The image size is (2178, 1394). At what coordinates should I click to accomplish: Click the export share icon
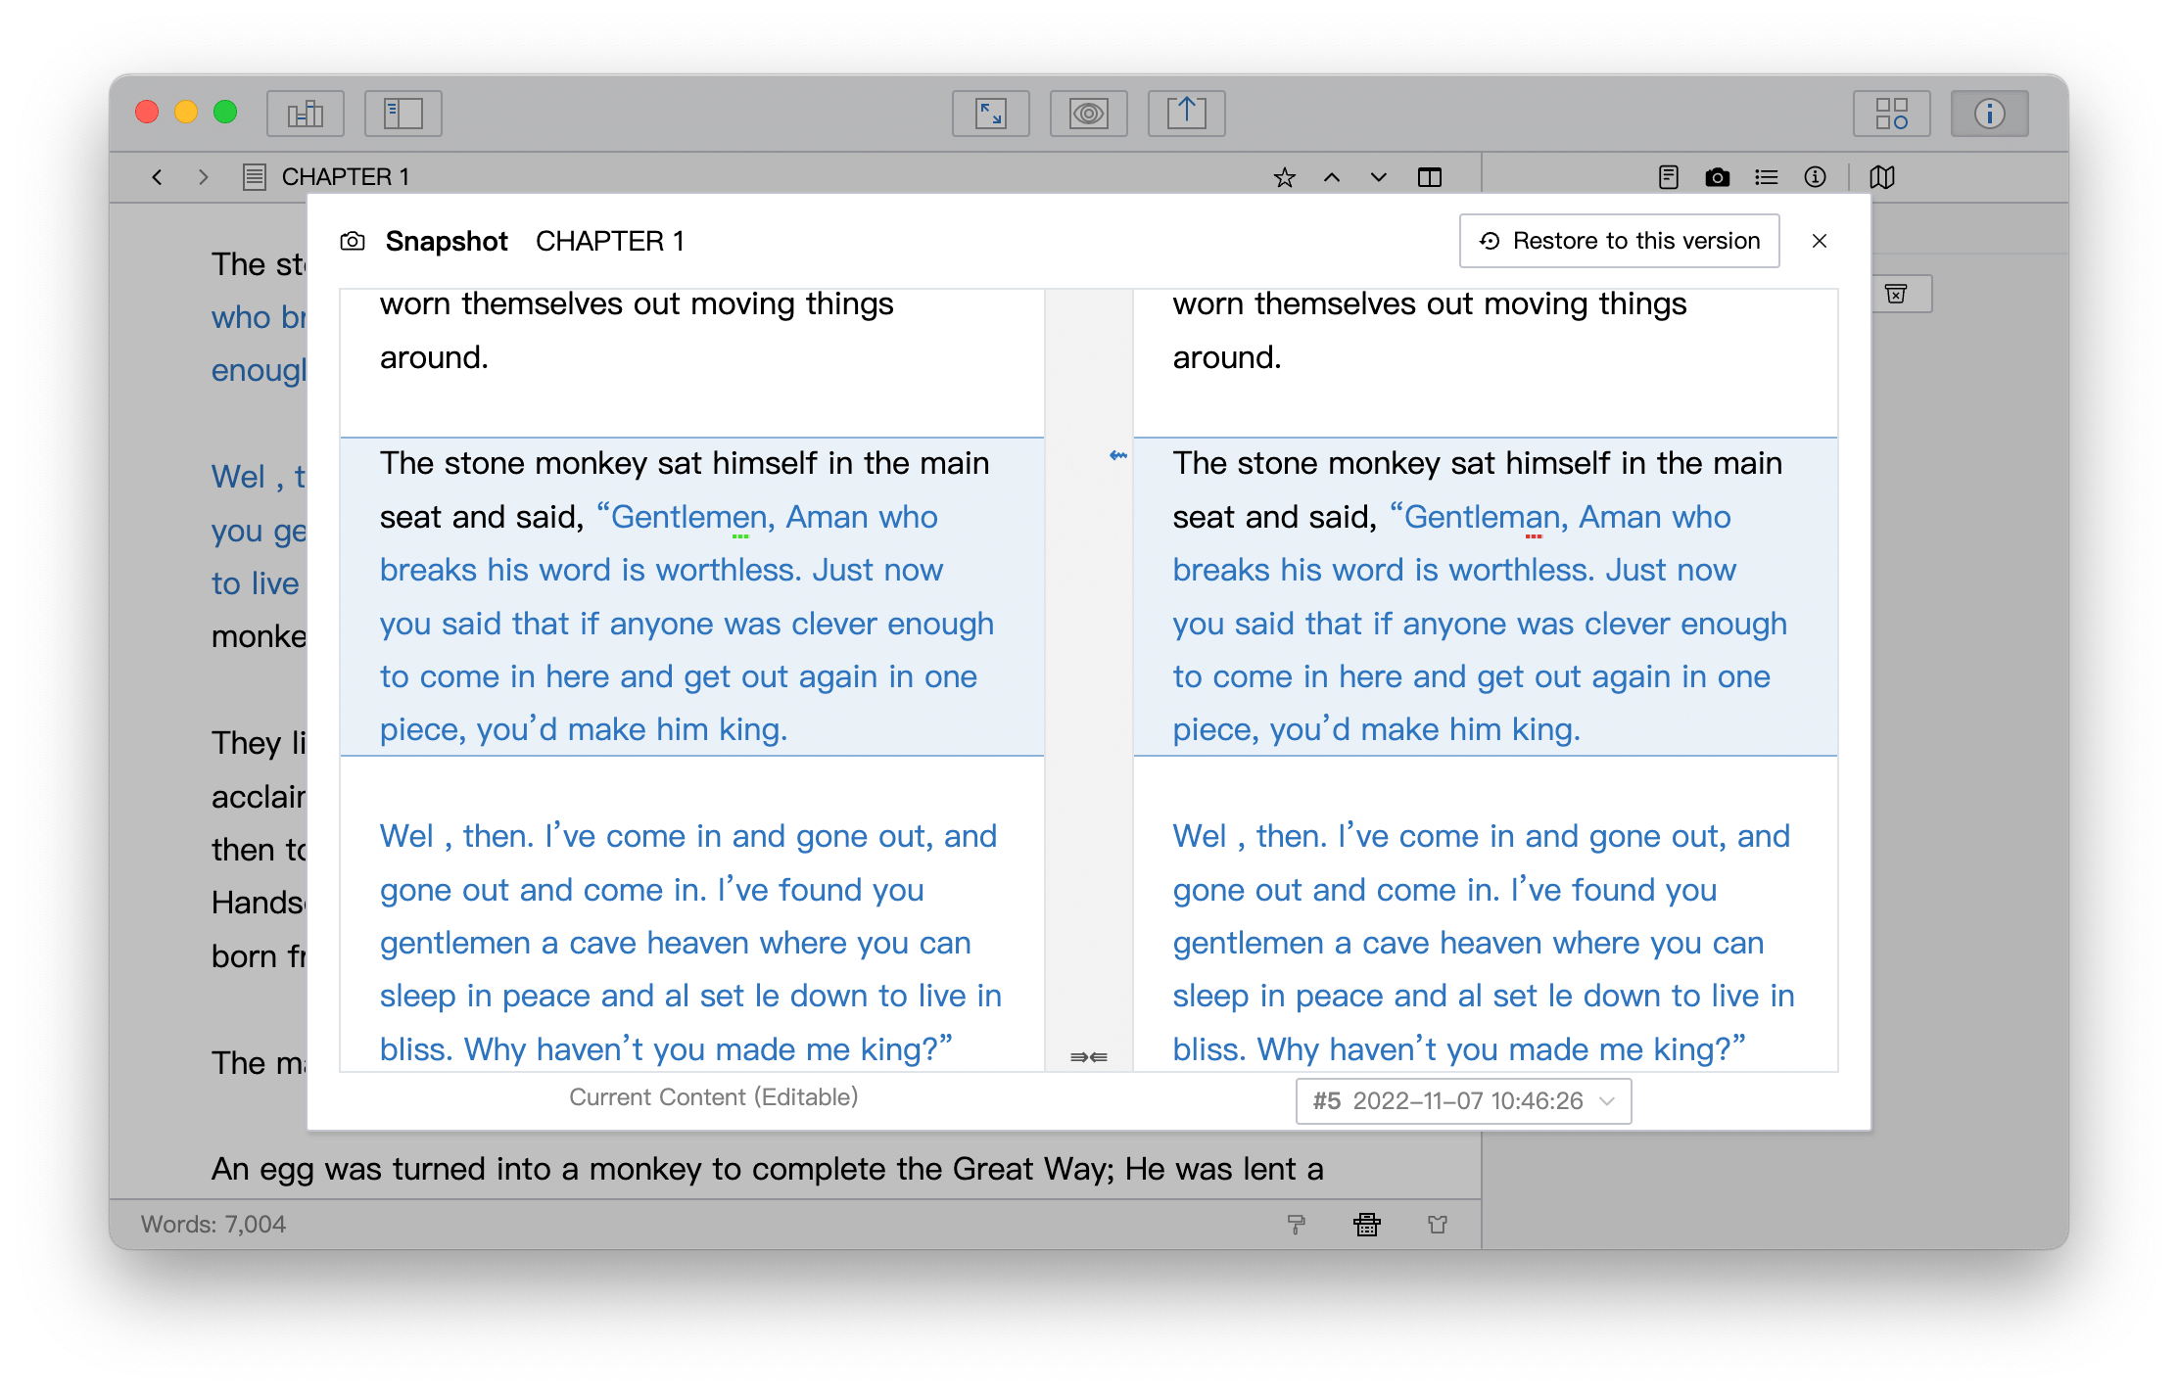pyautogui.click(x=1187, y=114)
